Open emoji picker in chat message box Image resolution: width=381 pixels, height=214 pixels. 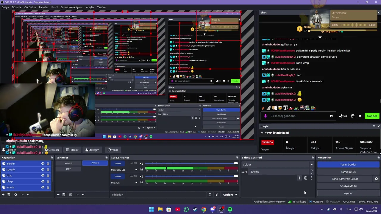pos(331,116)
